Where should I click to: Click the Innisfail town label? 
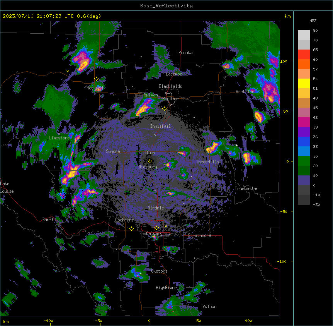click(160, 126)
